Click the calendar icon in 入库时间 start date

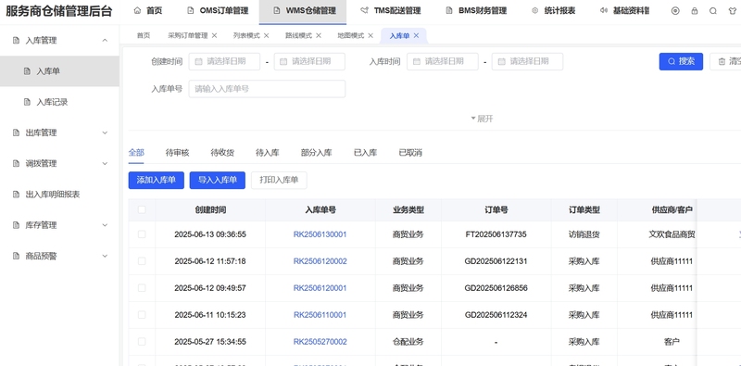[416, 61]
